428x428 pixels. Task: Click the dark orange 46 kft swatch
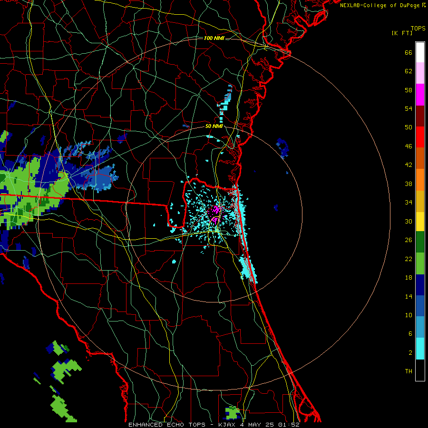[420, 158]
